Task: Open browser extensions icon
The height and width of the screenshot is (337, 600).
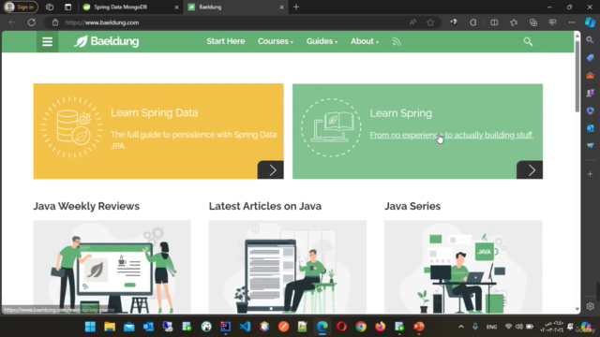Action: [473, 22]
